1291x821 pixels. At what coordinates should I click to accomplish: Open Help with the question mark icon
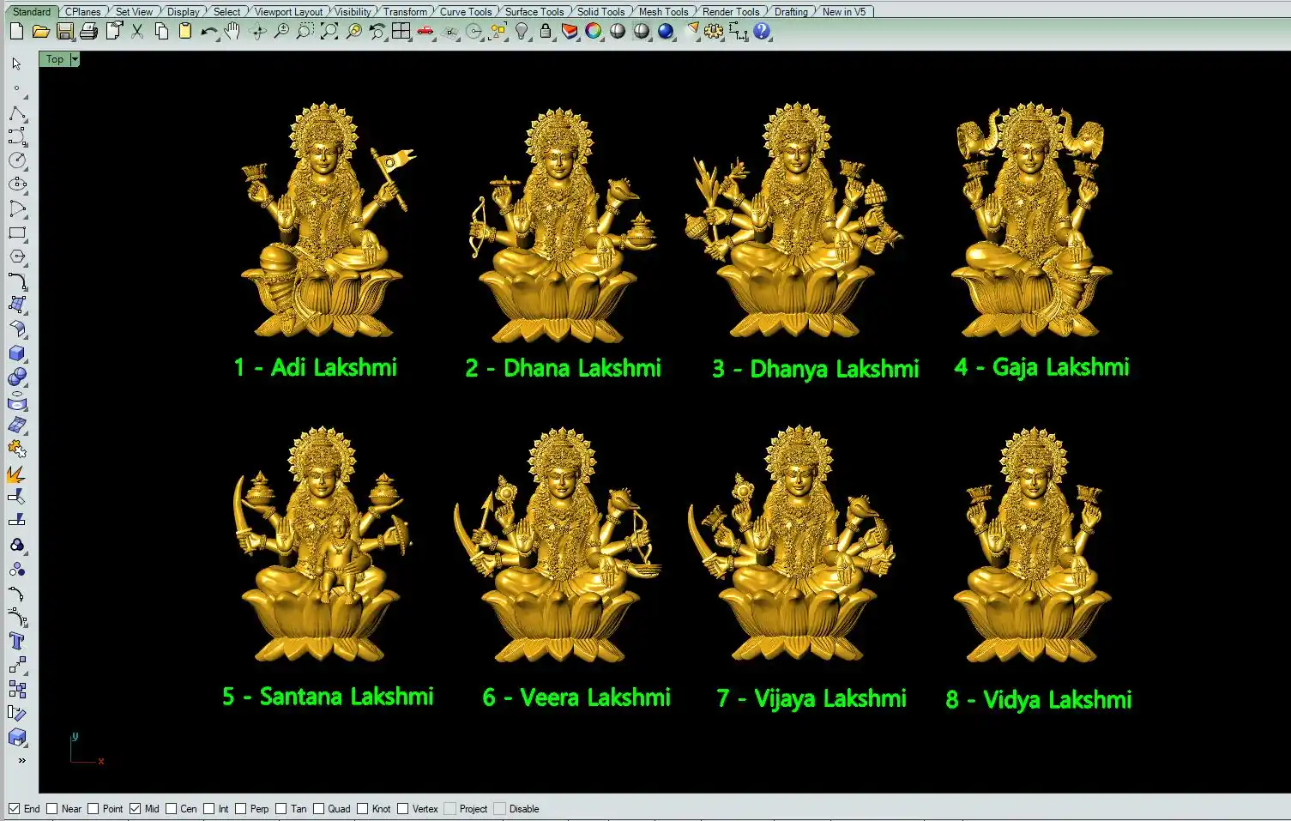click(x=762, y=32)
